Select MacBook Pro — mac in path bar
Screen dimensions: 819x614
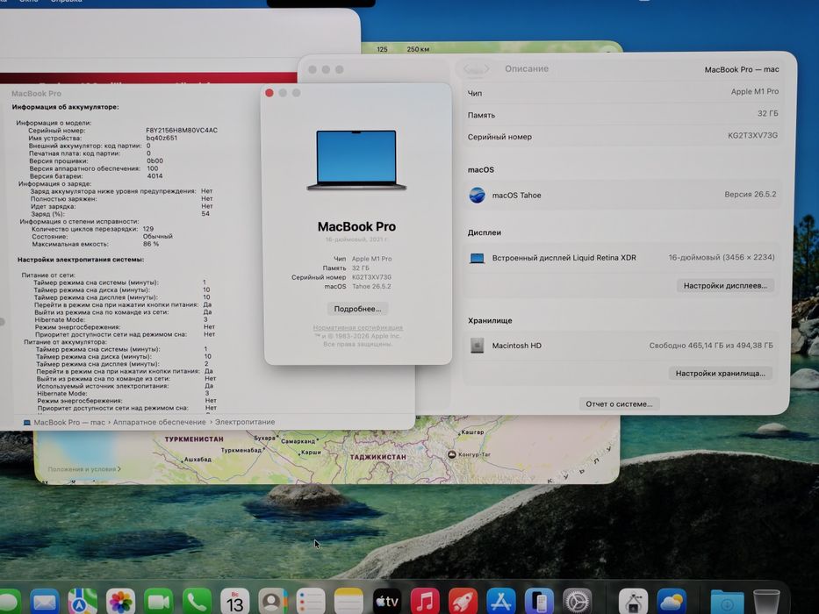click(69, 423)
